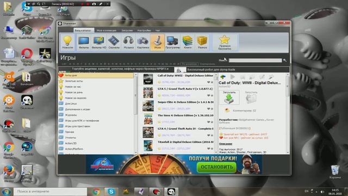
Task: Click the comments icon by Комментариев
Action: [x=227, y=110]
